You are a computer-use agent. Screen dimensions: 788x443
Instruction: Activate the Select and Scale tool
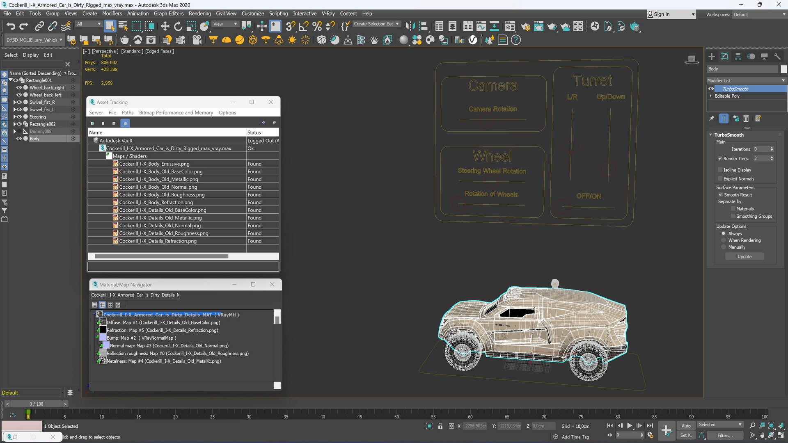[x=191, y=27]
